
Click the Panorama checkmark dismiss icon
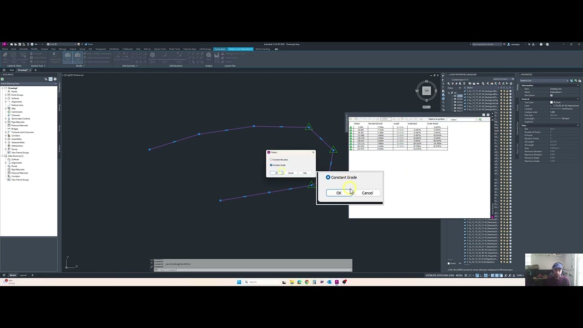tap(483, 115)
